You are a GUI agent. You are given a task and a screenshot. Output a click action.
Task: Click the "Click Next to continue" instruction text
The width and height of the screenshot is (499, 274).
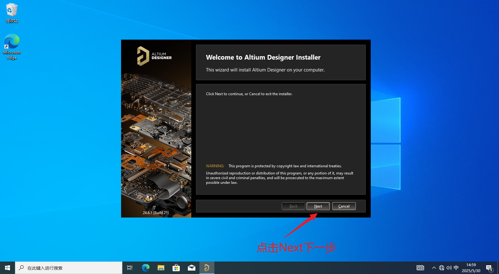pyautogui.click(x=249, y=94)
